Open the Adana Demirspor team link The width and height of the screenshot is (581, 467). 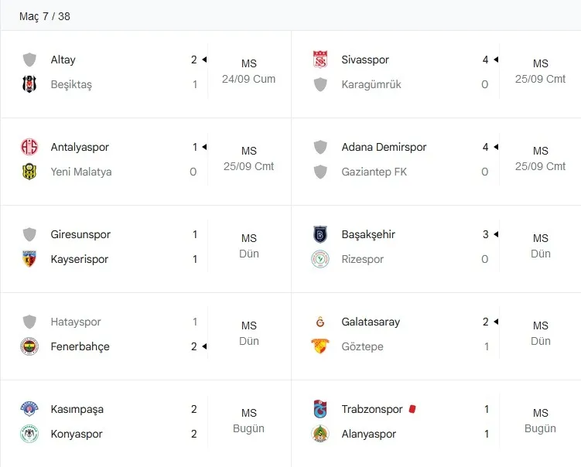pos(384,147)
